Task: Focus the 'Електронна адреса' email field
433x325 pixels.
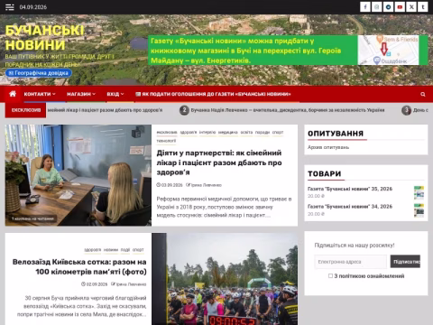Action: coord(351,262)
